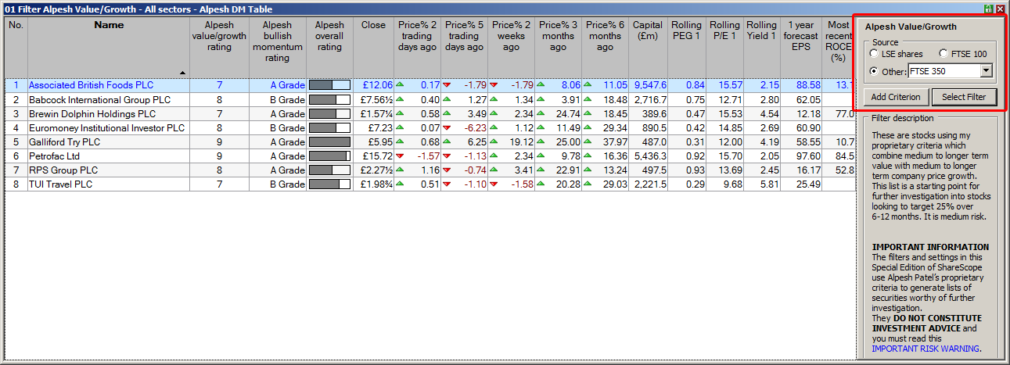Select TUI Travel PLC
This screenshot has height=365, width=1010.
tap(60, 184)
